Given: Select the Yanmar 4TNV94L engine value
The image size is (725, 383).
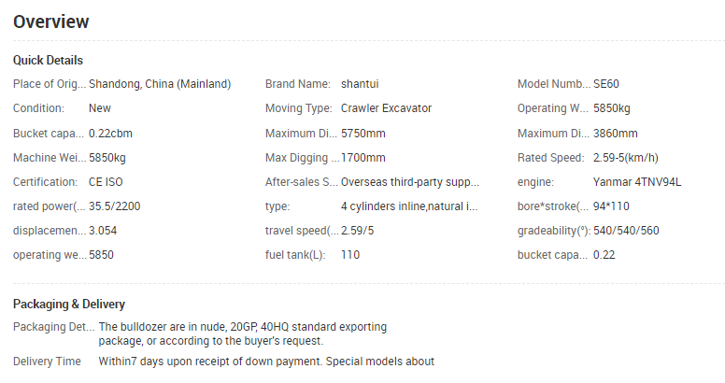Looking at the screenshot, I should click(637, 182).
